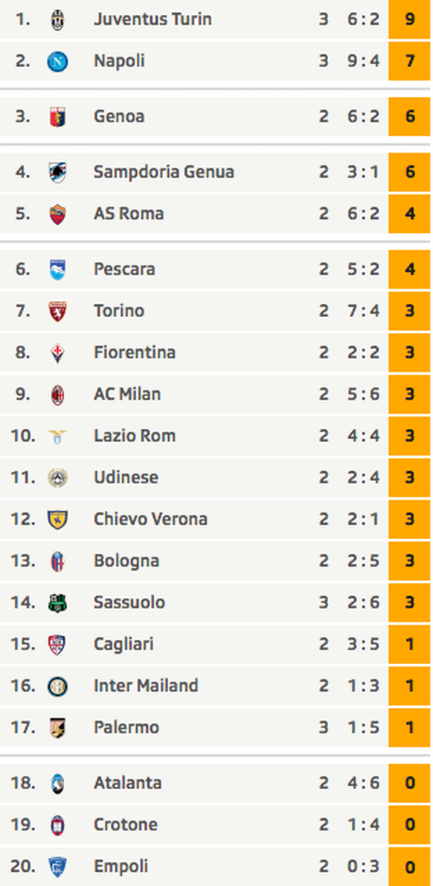Click the Sassuolo crest icon

[57, 603]
